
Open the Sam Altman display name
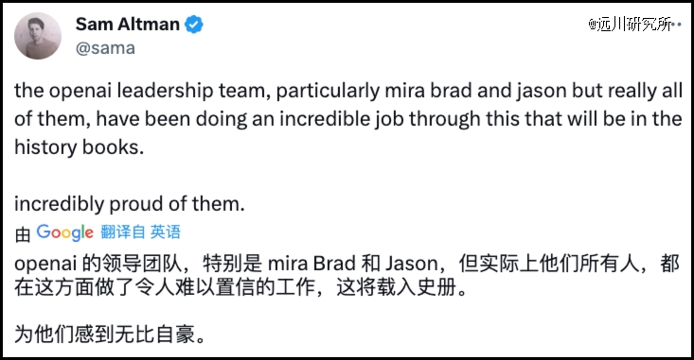click(128, 25)
